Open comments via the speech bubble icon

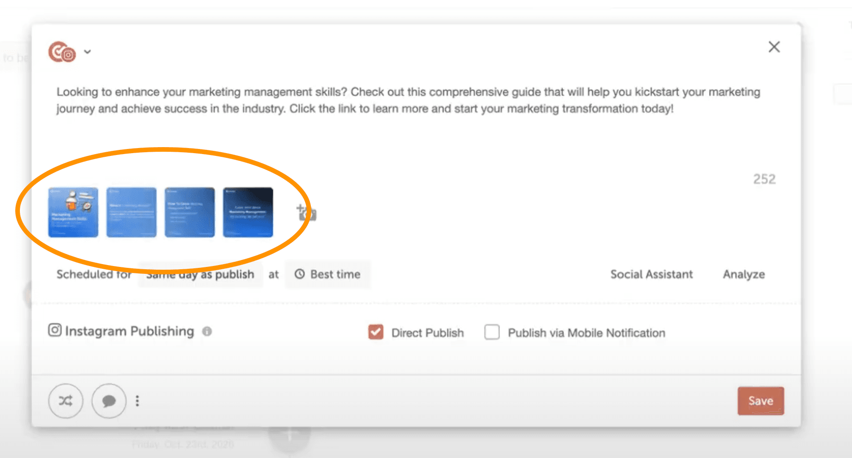click(x=108, y=401)
